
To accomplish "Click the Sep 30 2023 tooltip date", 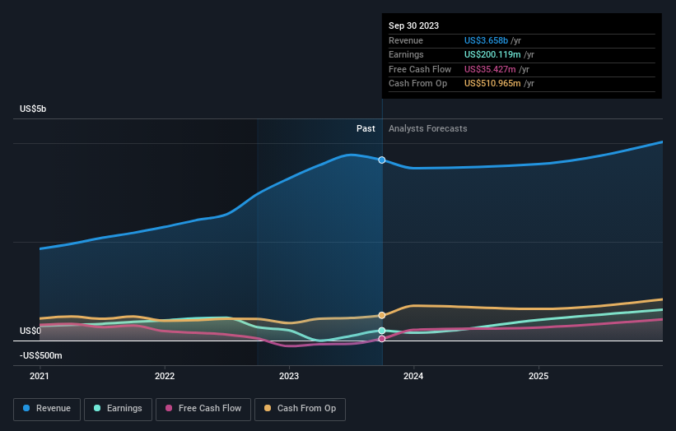I will (413, 25).
